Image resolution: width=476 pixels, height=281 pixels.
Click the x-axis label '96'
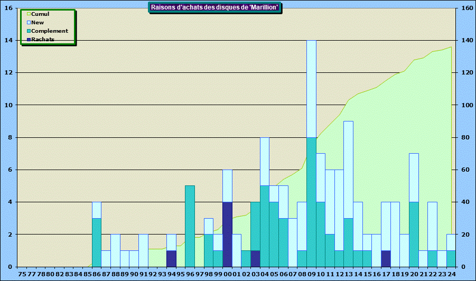click(x=190, y=274)
